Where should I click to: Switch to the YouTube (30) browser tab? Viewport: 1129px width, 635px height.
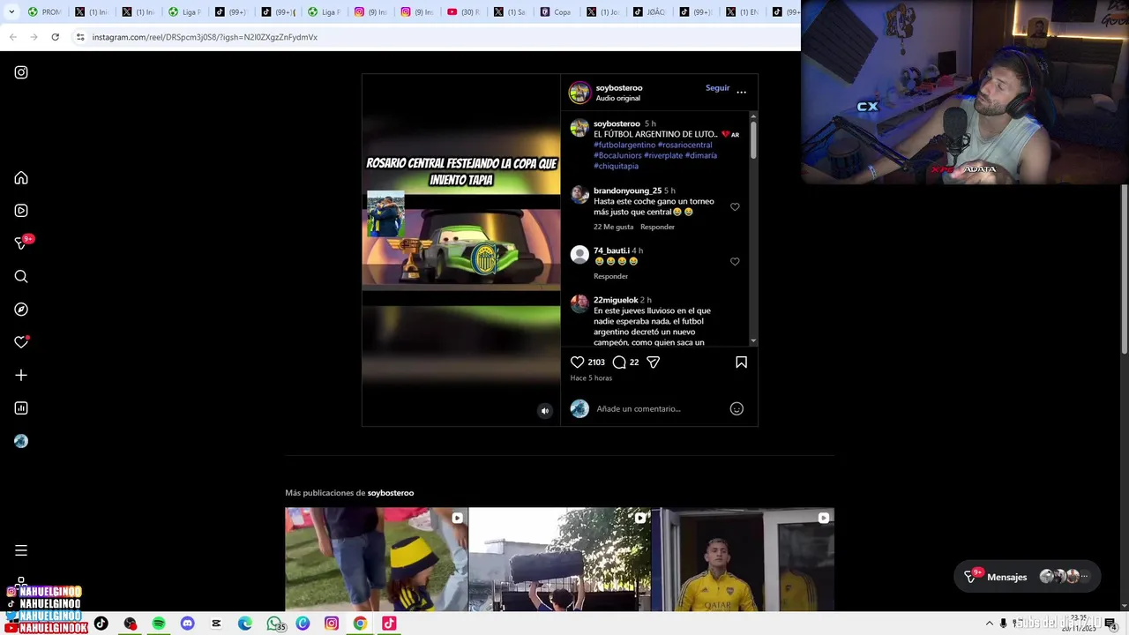[x=465, y=11]
